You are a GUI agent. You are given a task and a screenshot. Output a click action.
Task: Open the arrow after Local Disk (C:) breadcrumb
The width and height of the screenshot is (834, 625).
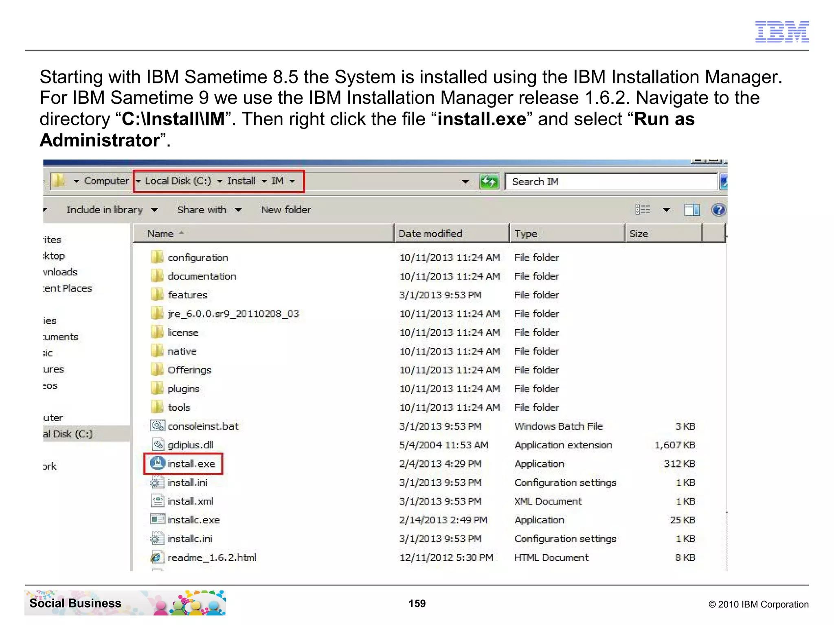[x=219, y=181]
